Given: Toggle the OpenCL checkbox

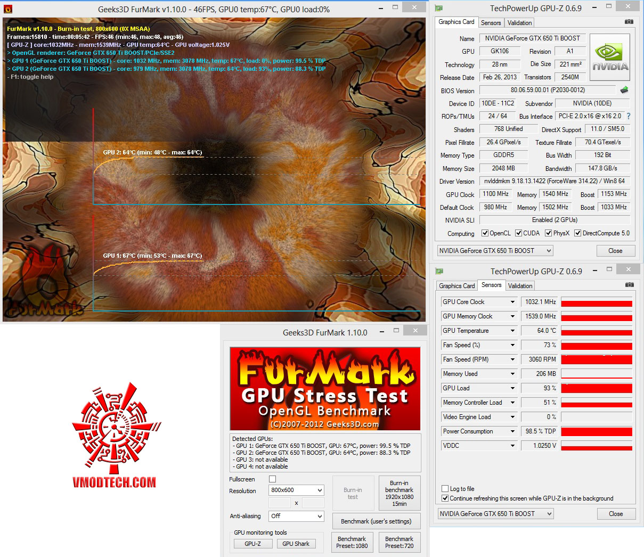Looking at the screenshot, I should [x=485, y=233].
